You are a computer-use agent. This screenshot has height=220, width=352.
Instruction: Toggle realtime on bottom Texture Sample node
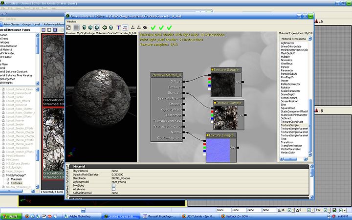(x=208, y=135)
